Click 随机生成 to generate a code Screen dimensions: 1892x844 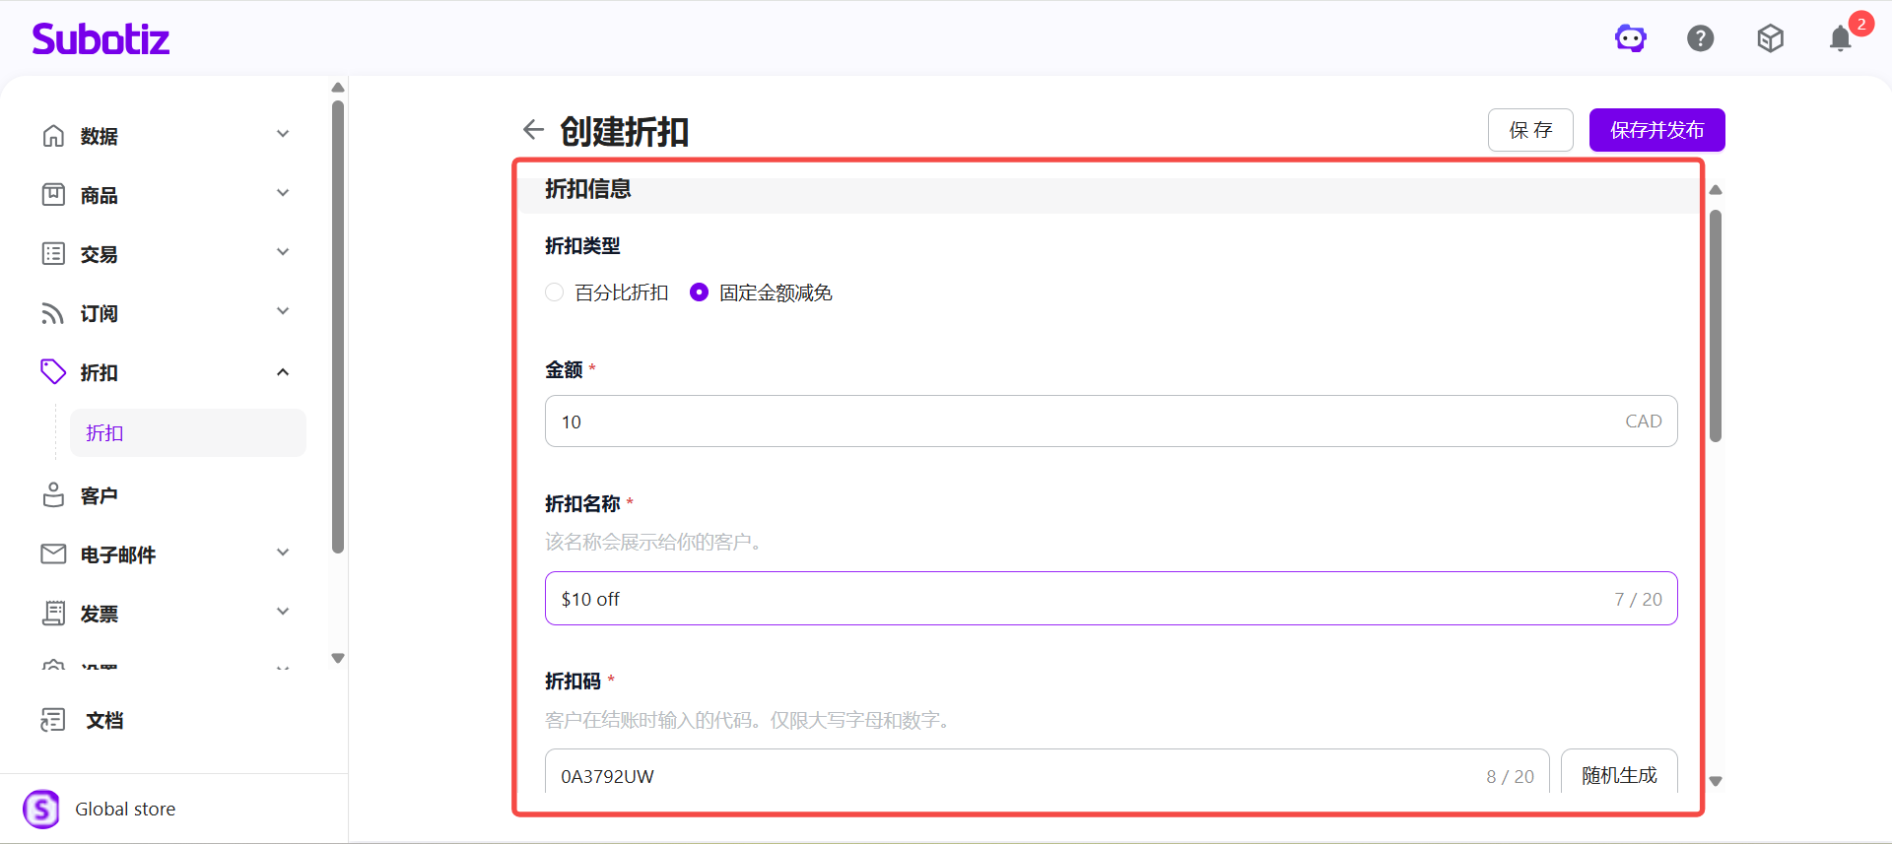point(1618,775)
